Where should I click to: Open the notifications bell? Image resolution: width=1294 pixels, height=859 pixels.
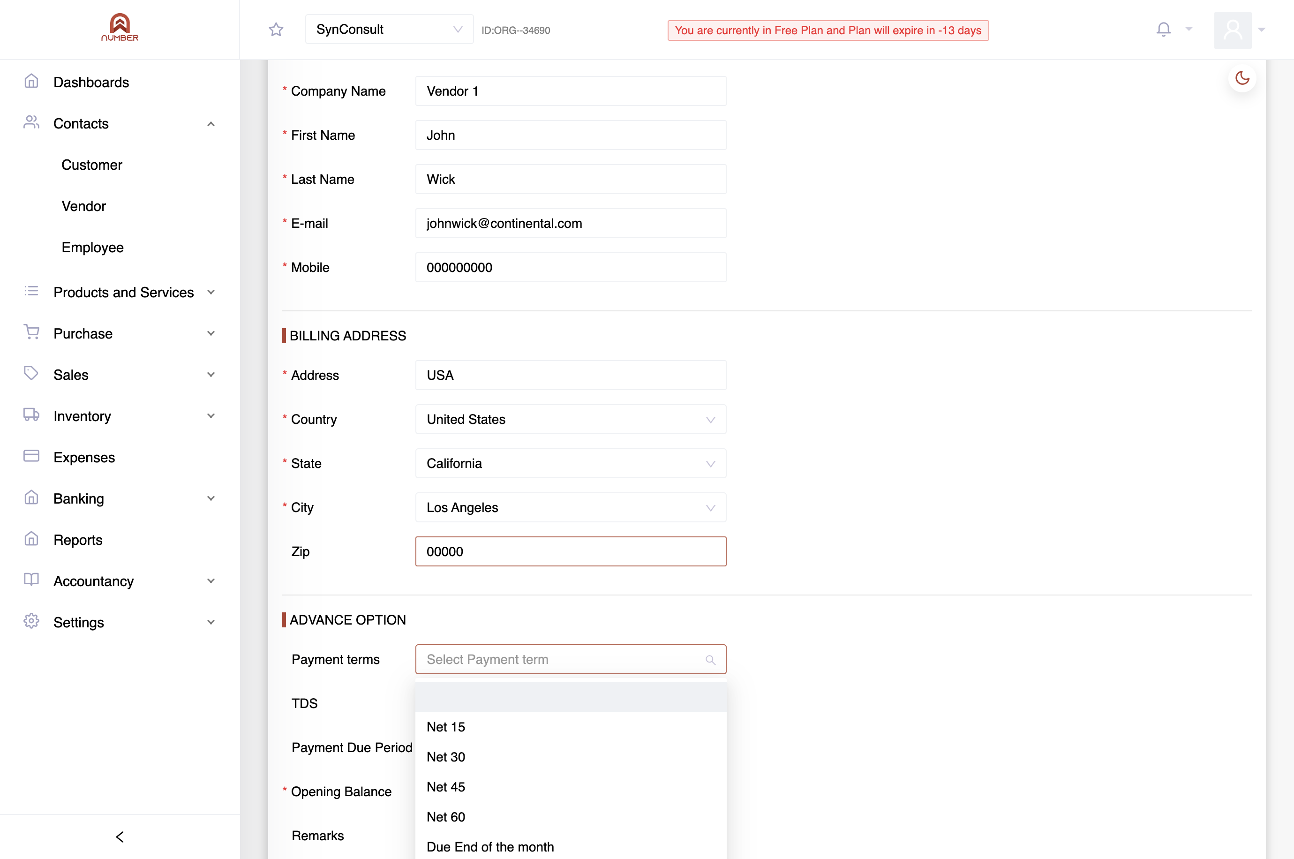point(1164,29)
